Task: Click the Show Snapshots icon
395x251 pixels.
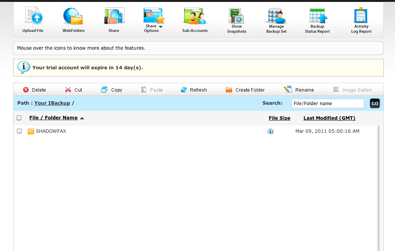Action: click(x=236, y=16)
